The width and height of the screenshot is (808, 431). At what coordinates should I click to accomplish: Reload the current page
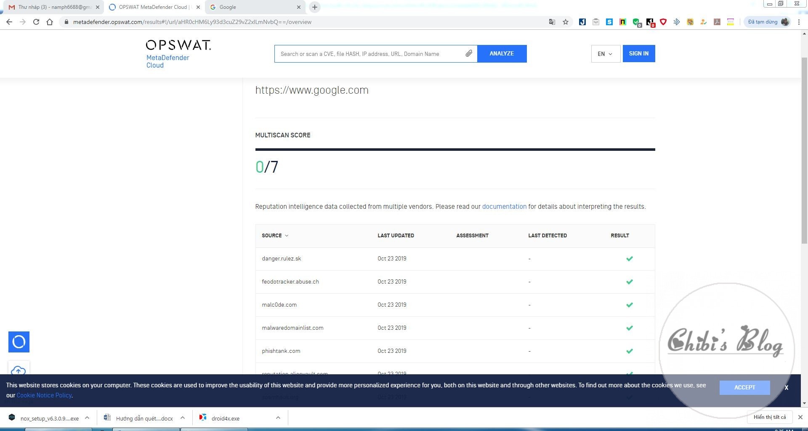coord(36,22)
